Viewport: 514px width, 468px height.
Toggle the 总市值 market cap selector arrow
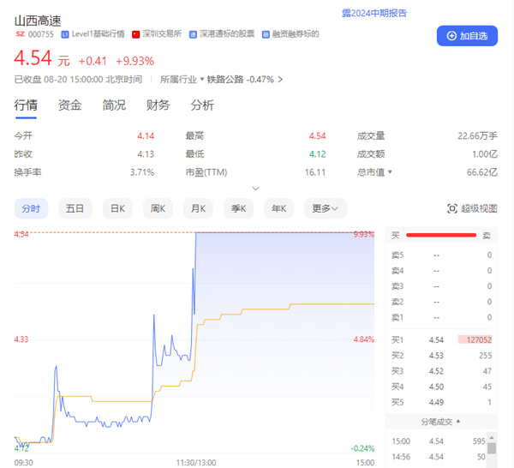[x=390, y=172]
